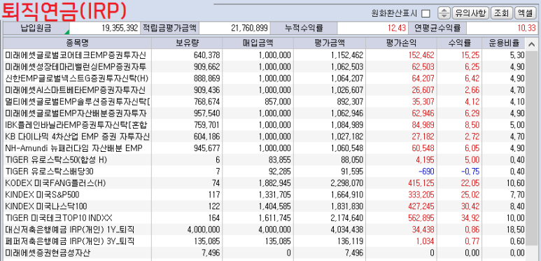Select the KB 다이나믹 4차산업 EMP row
Image resolution: width=541 pixels, height=261 pixels.
tap(264, 136)
